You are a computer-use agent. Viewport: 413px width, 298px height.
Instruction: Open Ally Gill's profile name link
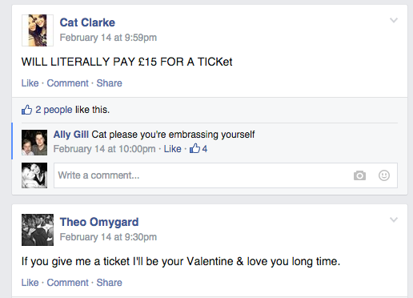click(x=71, y=135)
